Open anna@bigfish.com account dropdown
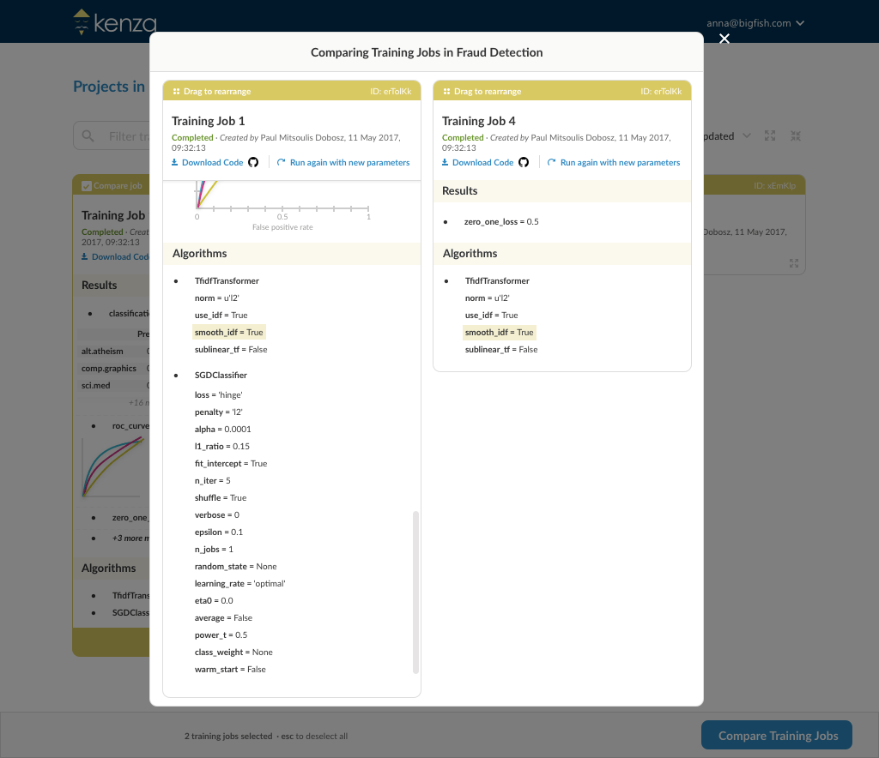Screen dimensions: 879x758 coord(755,23)
